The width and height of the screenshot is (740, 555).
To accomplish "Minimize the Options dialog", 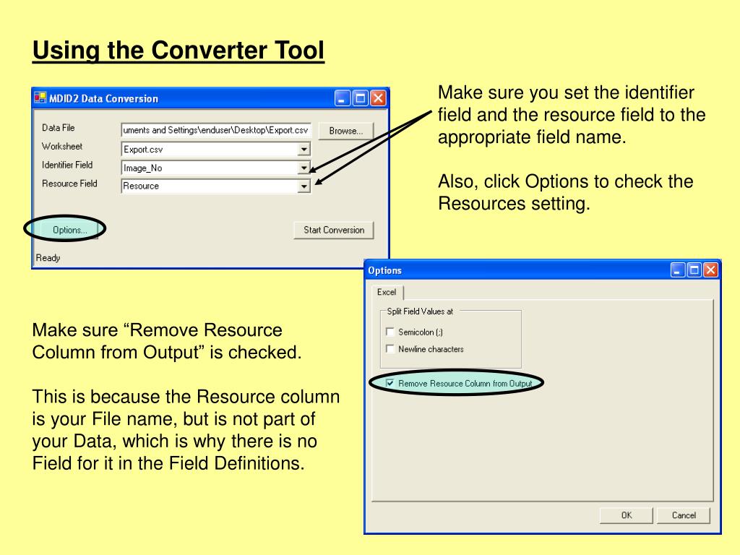I will [678, 270].
